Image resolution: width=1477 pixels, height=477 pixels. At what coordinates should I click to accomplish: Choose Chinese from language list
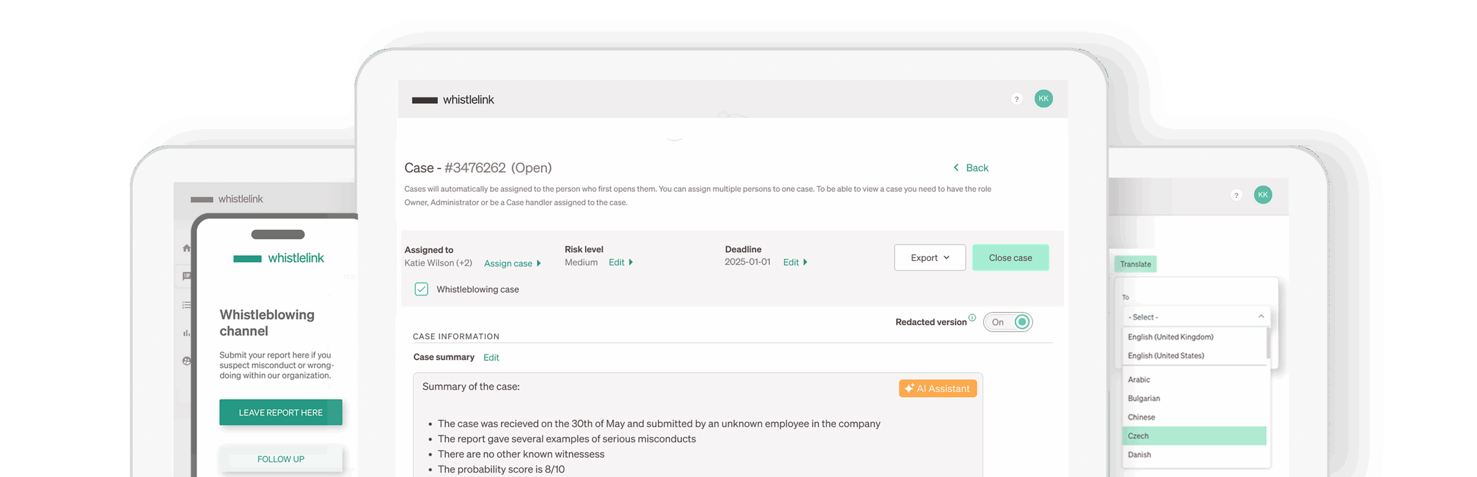(x=1140, y=417)
